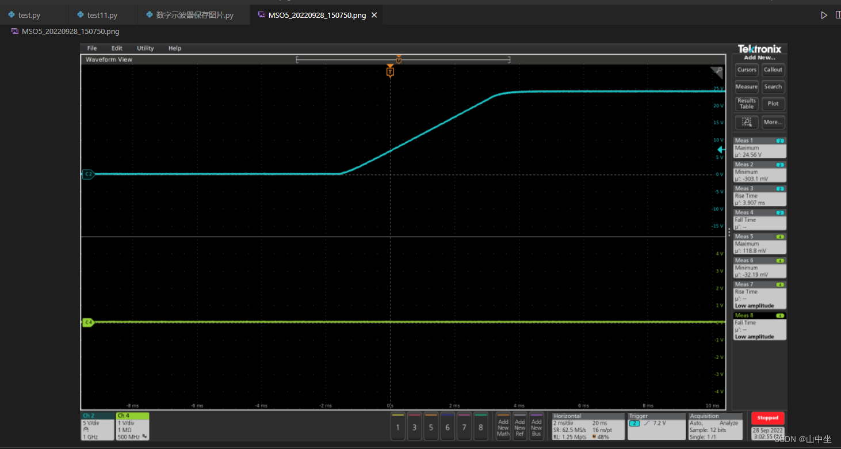
Task: Click the Search button
Action: pyautogui.click(x=773, y=87)
